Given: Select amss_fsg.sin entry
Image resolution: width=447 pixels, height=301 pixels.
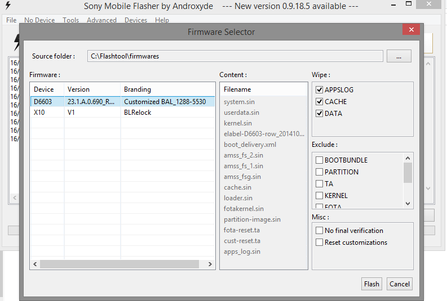Looking at the screenshot, I should tap(242, 177).
